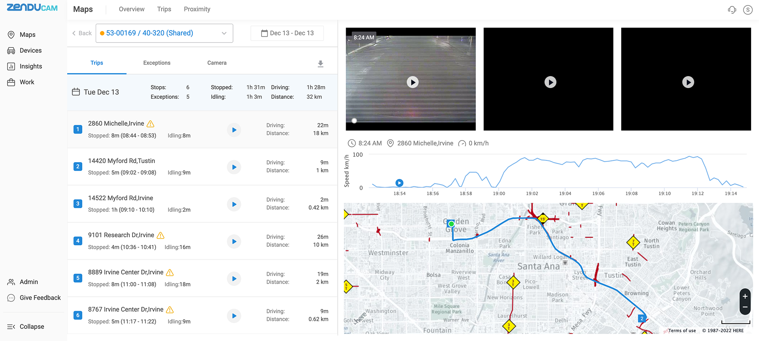Image resolution: width=759 pixels, height=341 pixels.
Task: Zoom in on the map
Action: tap(745, 296)
